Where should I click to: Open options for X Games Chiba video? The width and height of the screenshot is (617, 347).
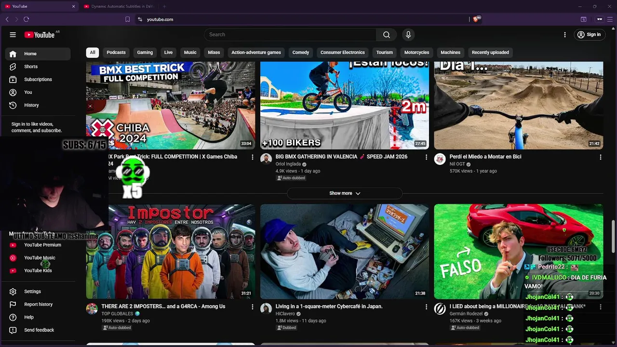(253, 157)
